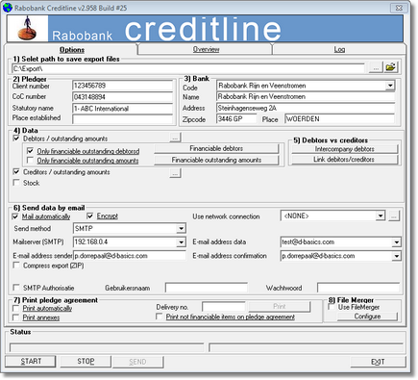418x380 pixels.
Task: Toggle Creditors / outstanding amounts checkbox
Action: 16,171
